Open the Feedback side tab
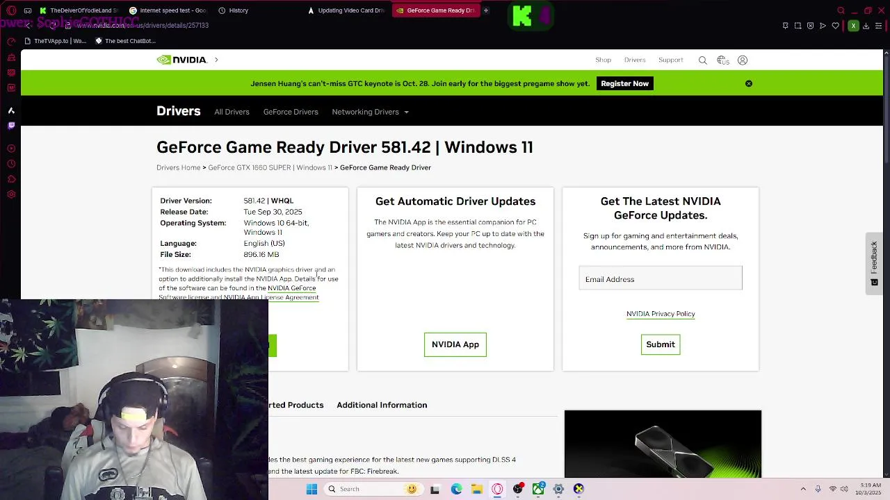The height and width of the screenshot is (500, 890). click(874, 263)
